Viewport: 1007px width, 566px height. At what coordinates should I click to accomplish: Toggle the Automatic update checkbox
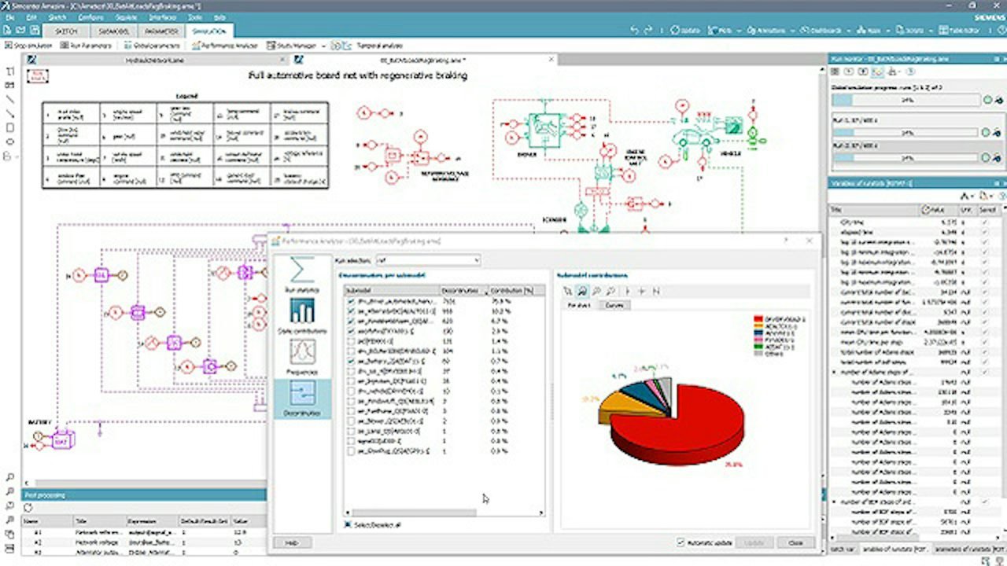[x=681, y=542]
